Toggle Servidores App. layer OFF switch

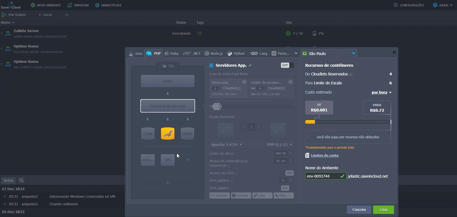(287, 65)
